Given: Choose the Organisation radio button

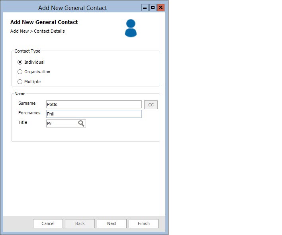Looking at the screenshot, I should click(20, 72).
